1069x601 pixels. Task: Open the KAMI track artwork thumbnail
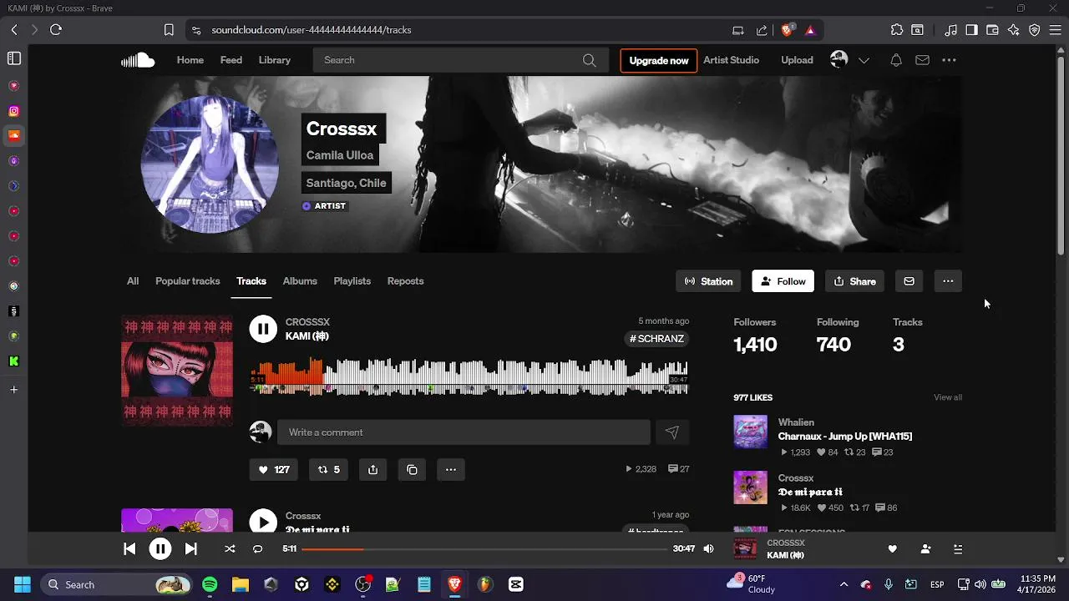point(177,371)
